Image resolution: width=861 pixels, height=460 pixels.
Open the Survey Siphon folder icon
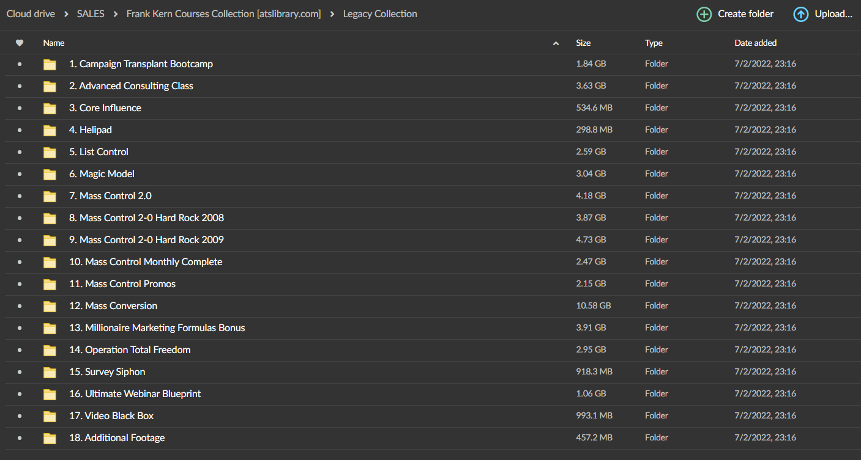coord(50,371)
